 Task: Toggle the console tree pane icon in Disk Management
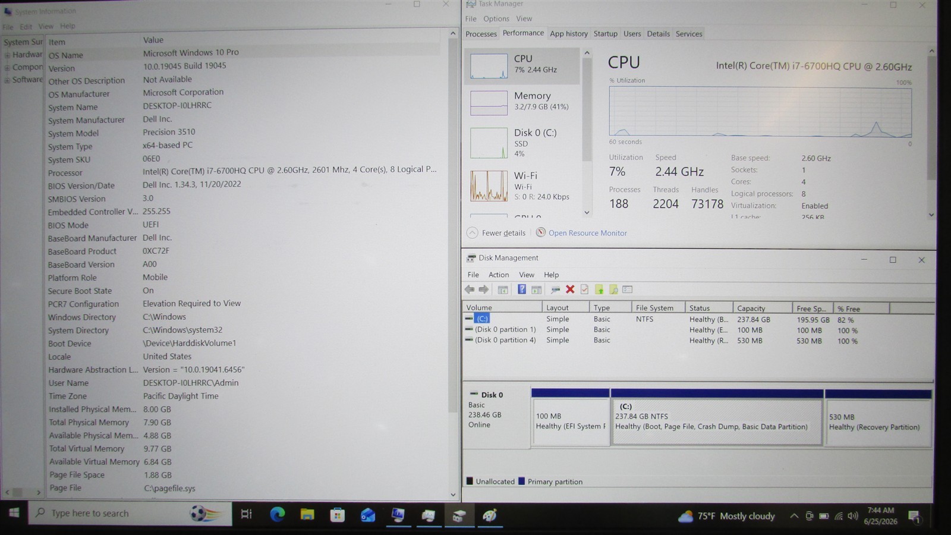click(503, 289)
